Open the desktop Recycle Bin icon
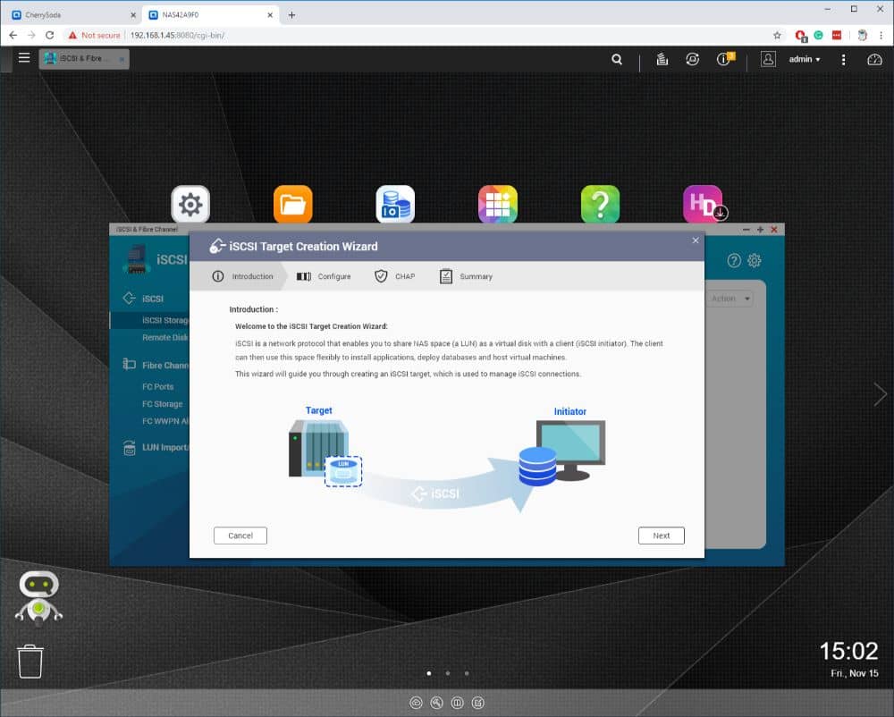 [x=30, y=662]
